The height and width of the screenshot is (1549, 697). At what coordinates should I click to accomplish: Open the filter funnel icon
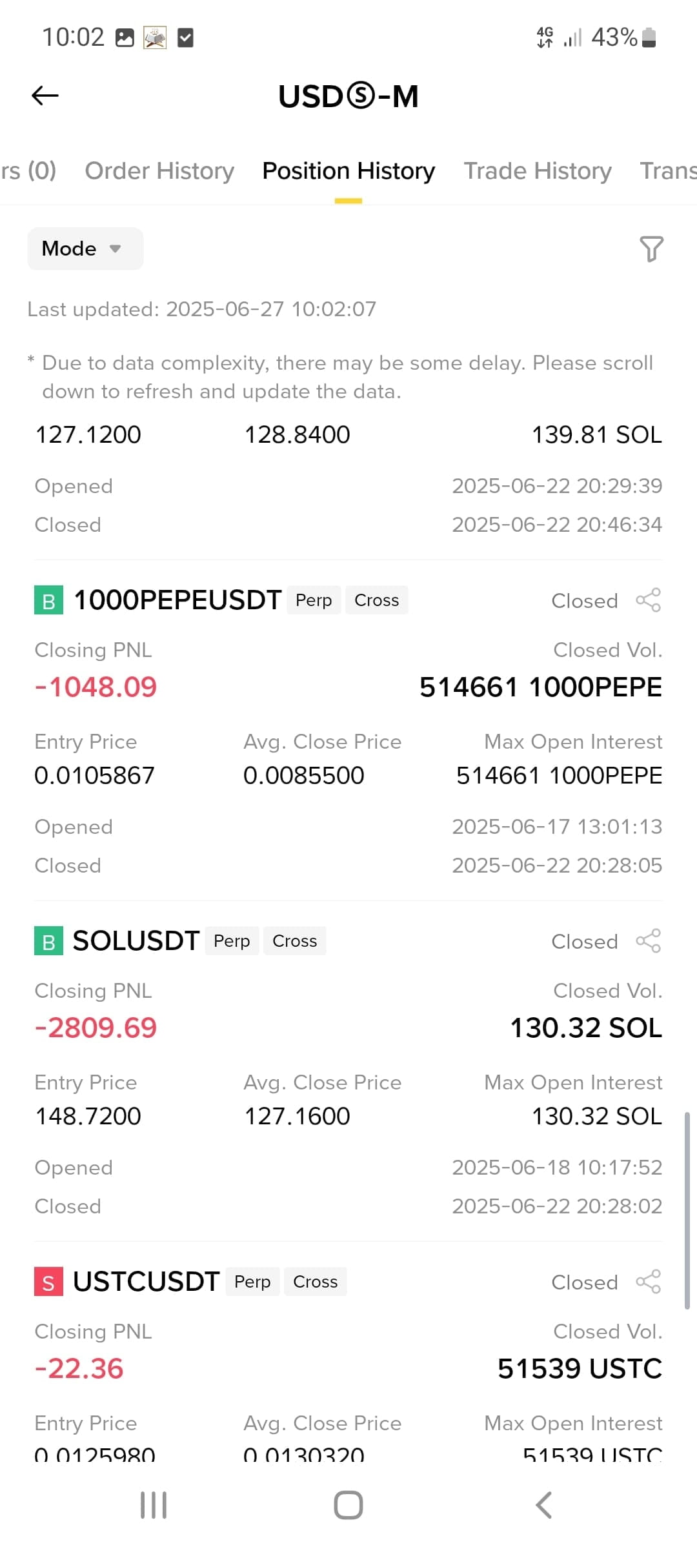click(651, 248)
